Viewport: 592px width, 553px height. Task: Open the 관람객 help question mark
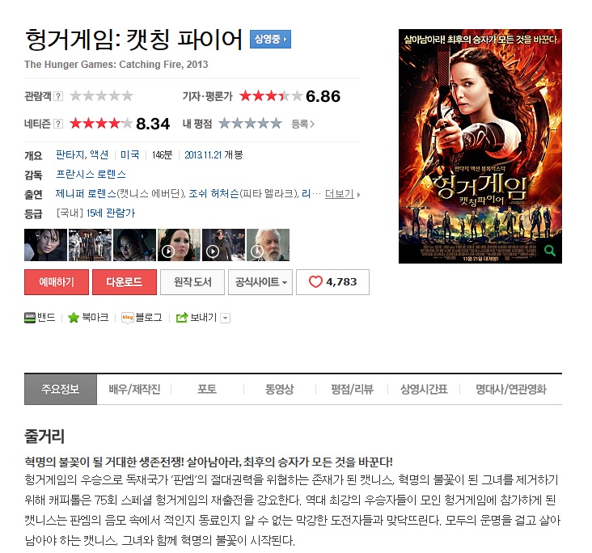coord(58,96)
